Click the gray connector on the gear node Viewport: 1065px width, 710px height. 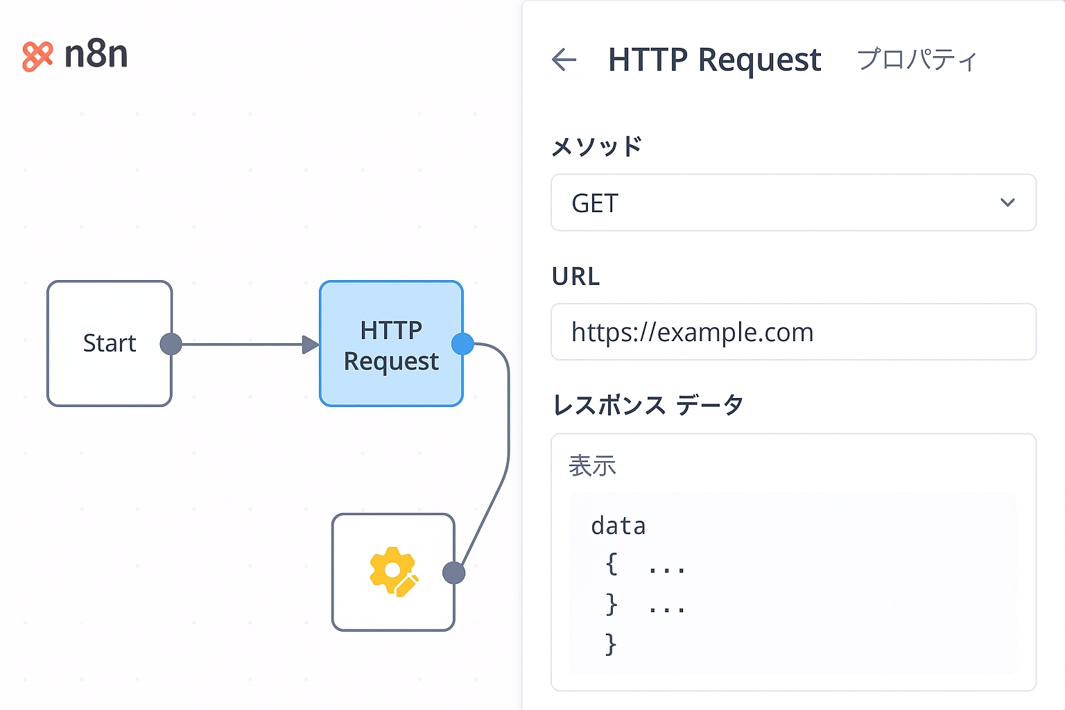(x=453, y=573)
